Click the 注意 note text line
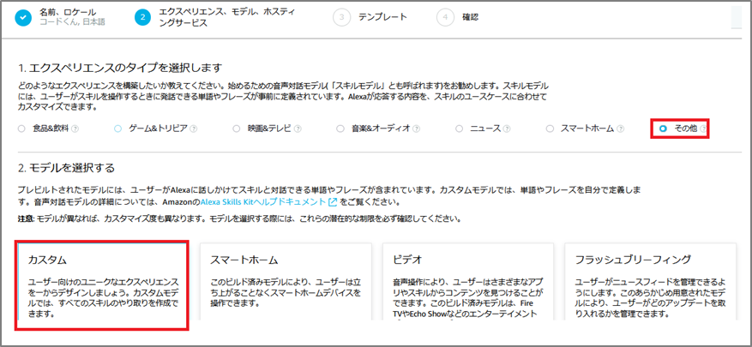Screen dimensions: 752x347 click(x=239, y=219)
